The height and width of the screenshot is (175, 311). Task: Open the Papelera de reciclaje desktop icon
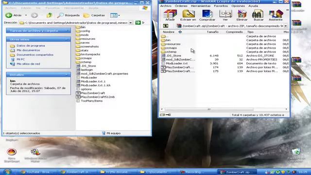[296, 156]
